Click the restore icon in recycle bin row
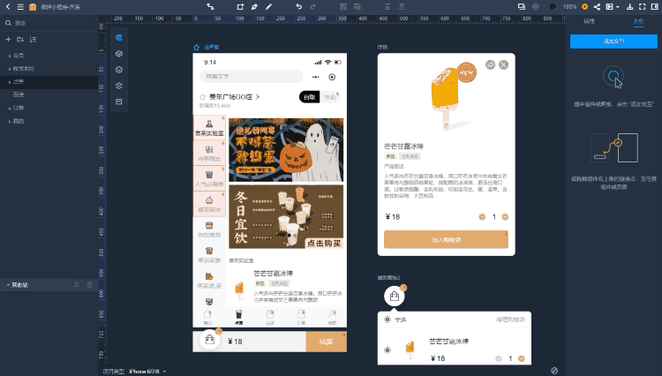The image size is (662, 376). (77, 285)
